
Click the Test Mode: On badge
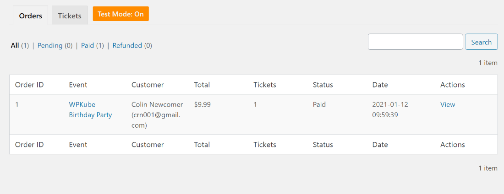click(121, 14)
